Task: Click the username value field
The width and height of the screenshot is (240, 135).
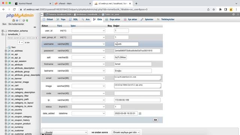Action: (126, 44)
